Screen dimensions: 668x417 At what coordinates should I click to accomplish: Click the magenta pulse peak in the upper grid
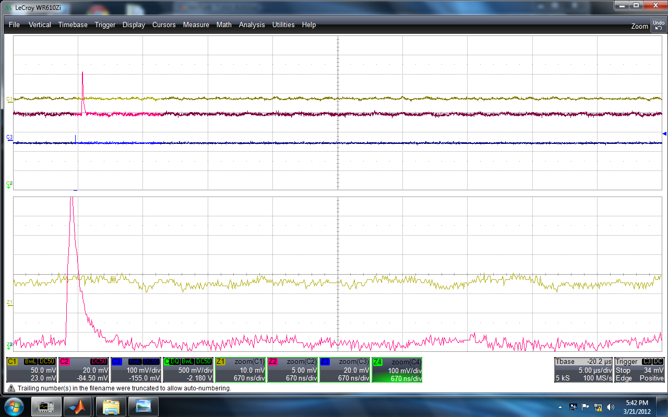82,73
